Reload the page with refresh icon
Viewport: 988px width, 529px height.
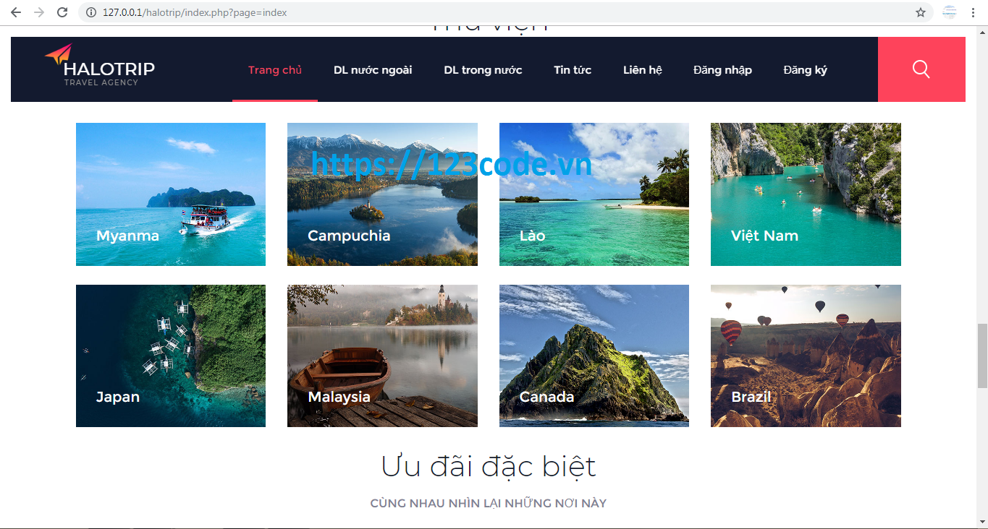coord(62,12)
